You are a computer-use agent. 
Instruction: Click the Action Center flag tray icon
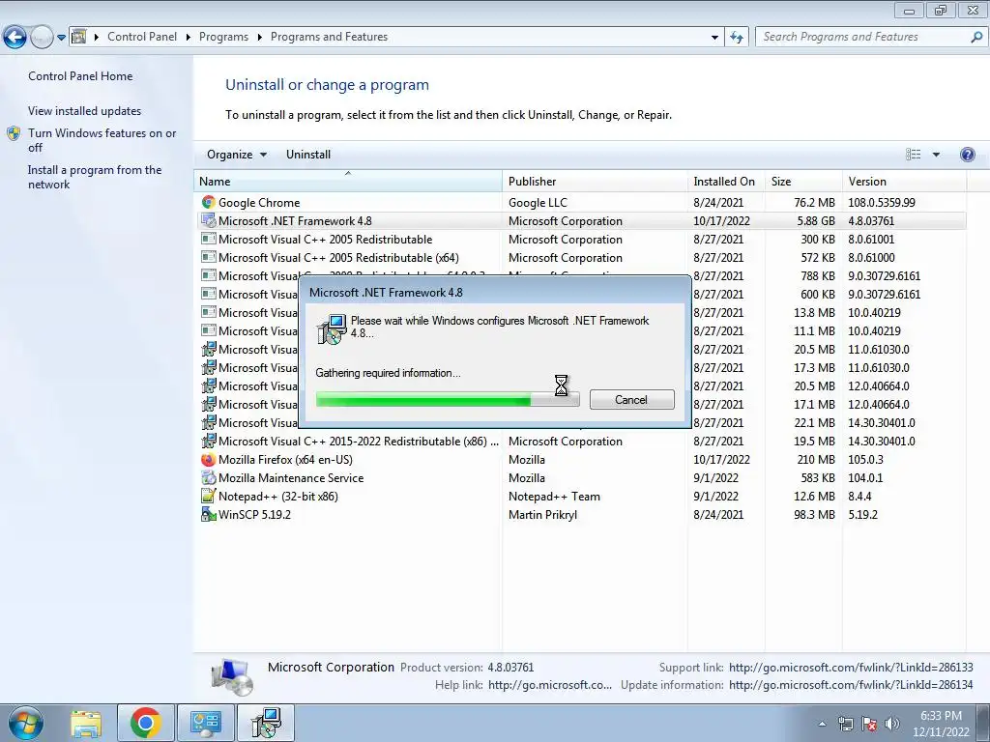tap(869, 724)
